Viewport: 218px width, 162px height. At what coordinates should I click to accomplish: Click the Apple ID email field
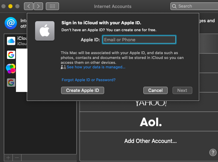[139, 40]
